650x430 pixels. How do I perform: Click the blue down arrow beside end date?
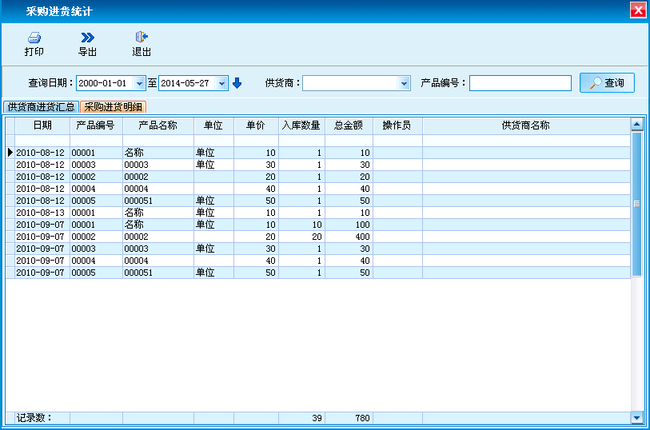pos(237,83)
